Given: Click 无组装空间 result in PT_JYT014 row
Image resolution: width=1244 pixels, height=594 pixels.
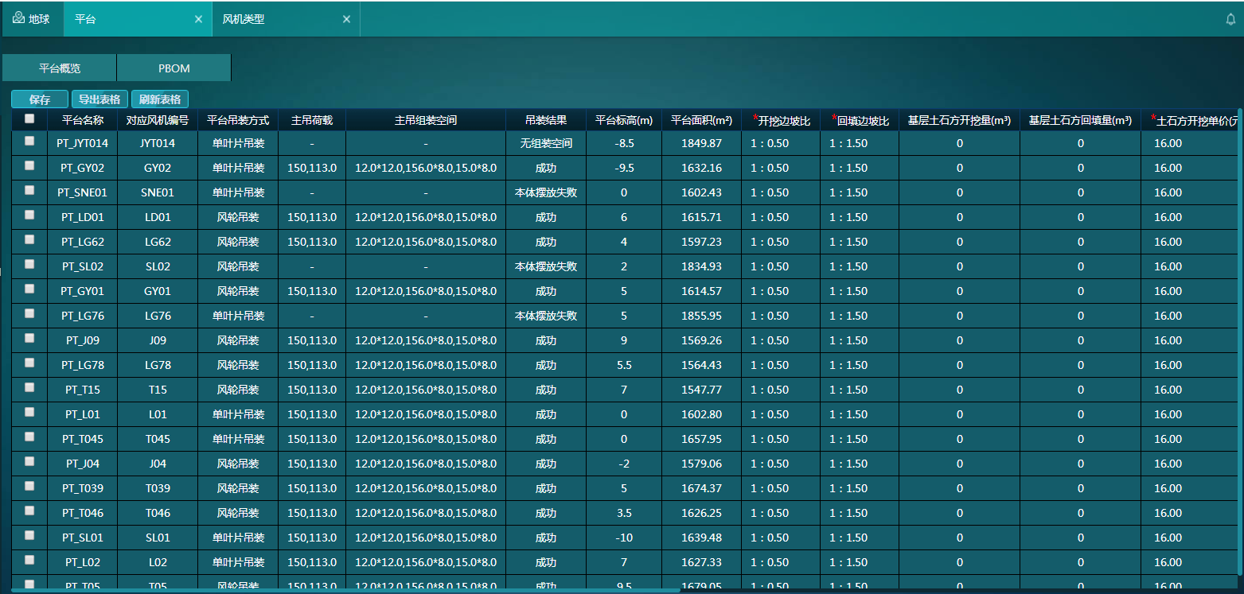Looking at the screenshot, I should [x=546, y=143].
